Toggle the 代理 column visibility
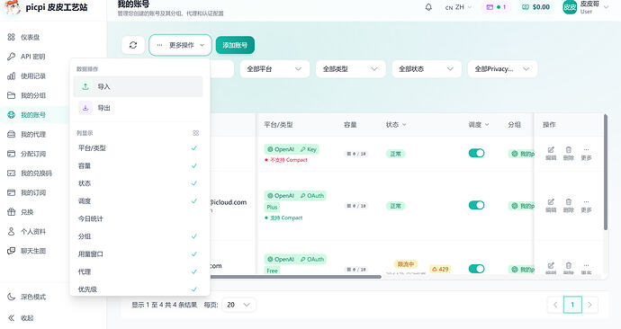This screenshot has width=621, height=329. (x=138, y=271)
